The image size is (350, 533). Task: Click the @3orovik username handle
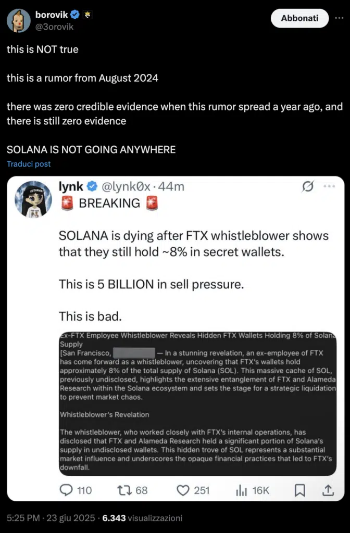[x=54, y=27]
